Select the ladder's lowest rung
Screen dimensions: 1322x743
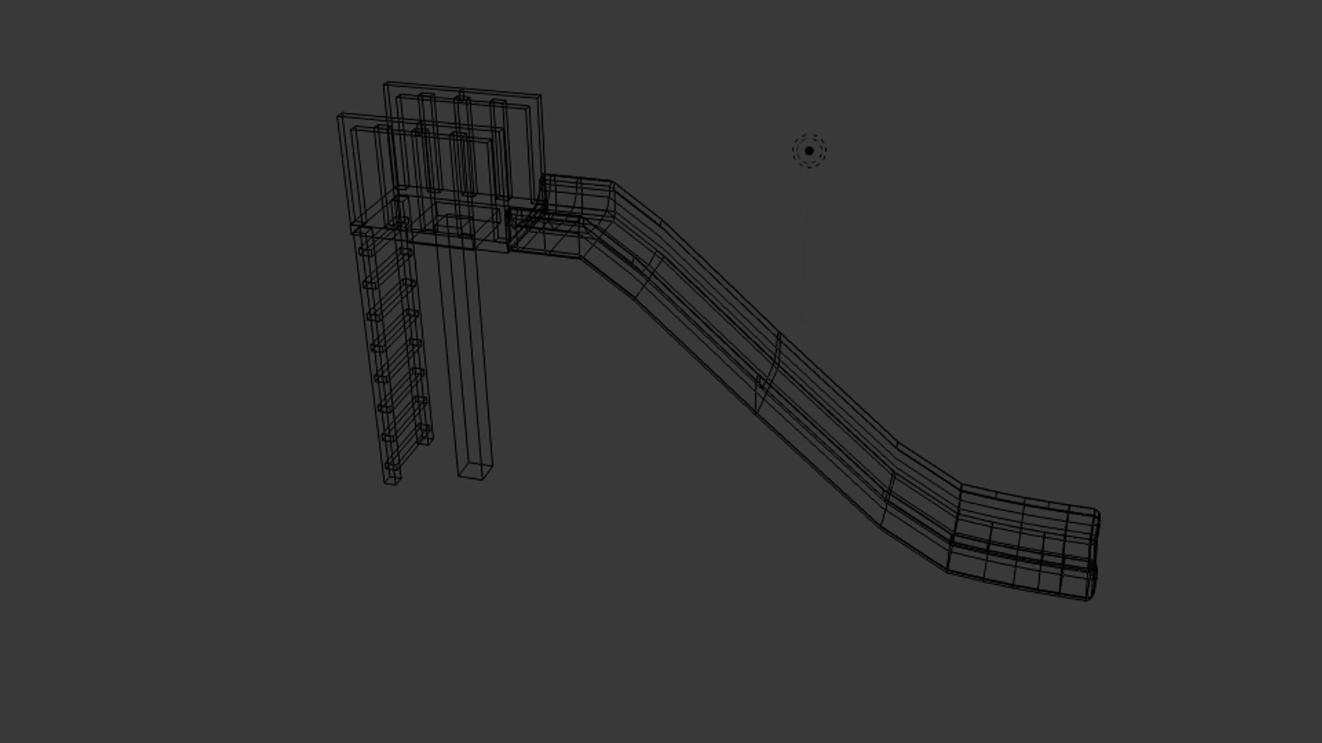392,466
